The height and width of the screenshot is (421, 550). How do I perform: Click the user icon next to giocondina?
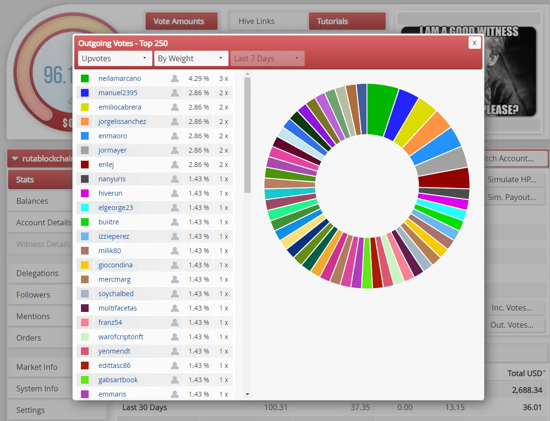pos(175,265)
